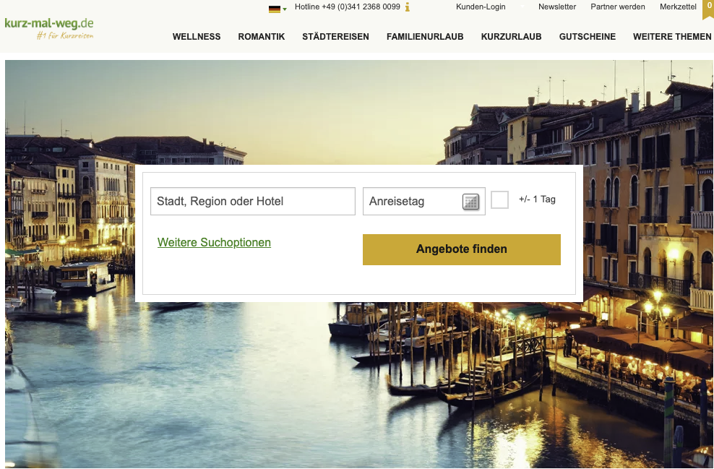Screen dimensions: 714x469
Task: Open the Wellness menu
Action: click(x=197, y=36)
